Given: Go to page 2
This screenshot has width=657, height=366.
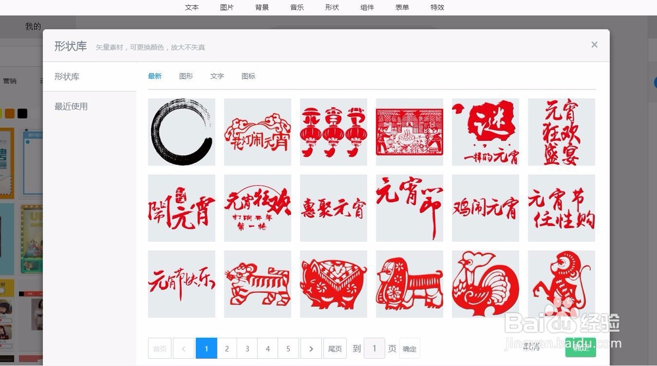Looking at the screenshot, I should point(227,348).
